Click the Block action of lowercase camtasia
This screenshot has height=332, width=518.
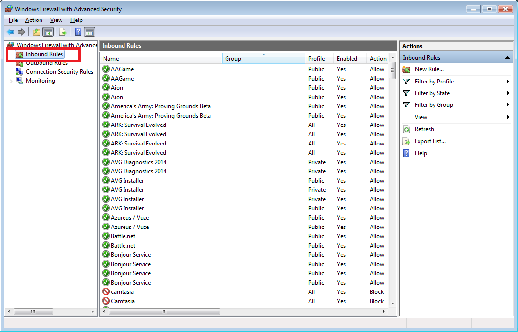[x=376, y=291]
